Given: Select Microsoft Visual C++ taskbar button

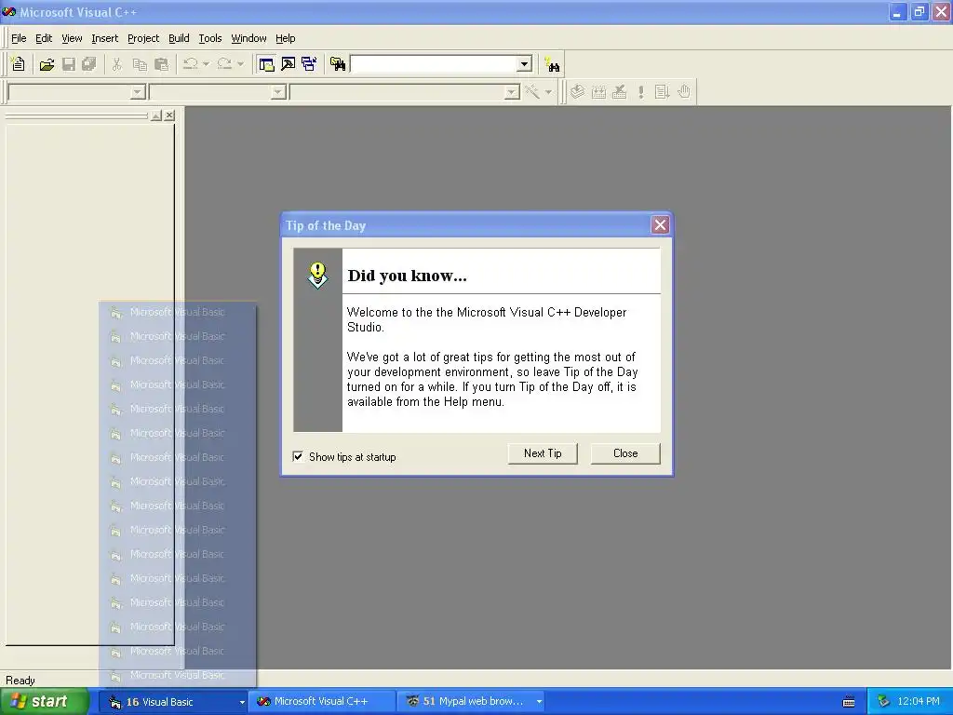Looking at the screenshot, I should (322, 702).
